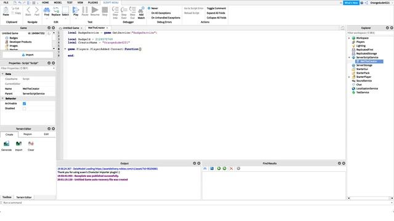Screen dimensions: 394x221
Task: Click the Stop test icon
Action: click(105, 10)
